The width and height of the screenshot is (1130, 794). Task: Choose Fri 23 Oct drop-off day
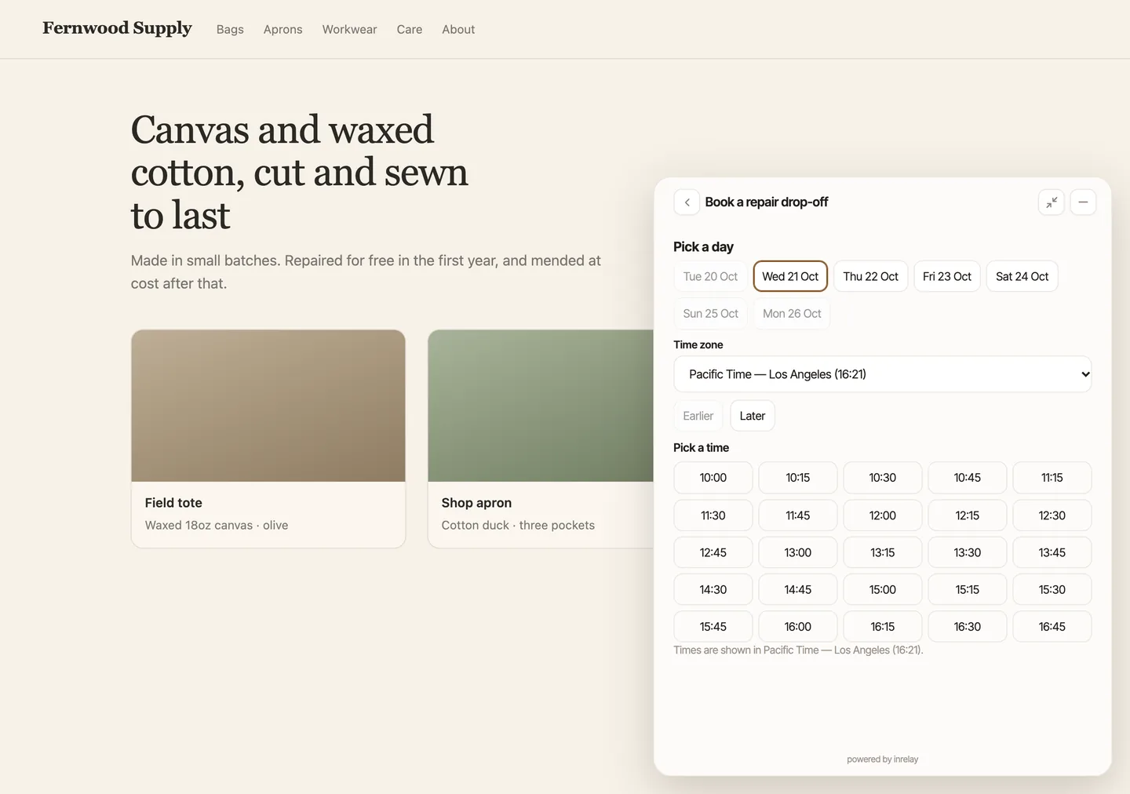947,276
